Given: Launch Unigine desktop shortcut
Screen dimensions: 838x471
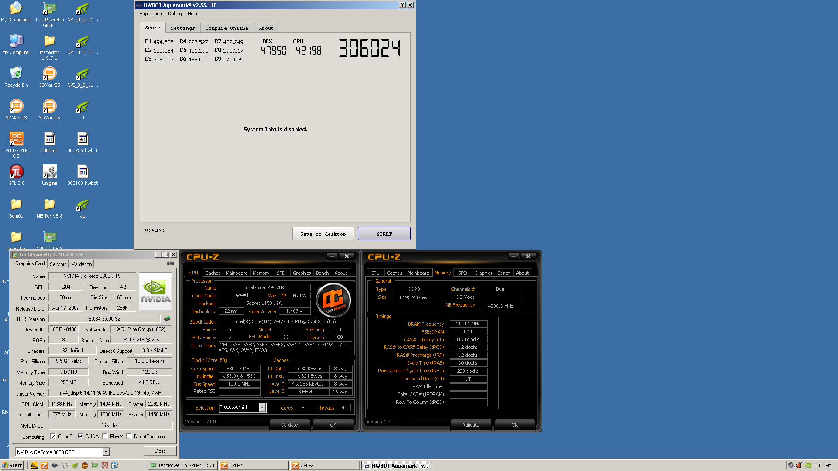Looking at the screenshot, I should (x=49, y=175).
